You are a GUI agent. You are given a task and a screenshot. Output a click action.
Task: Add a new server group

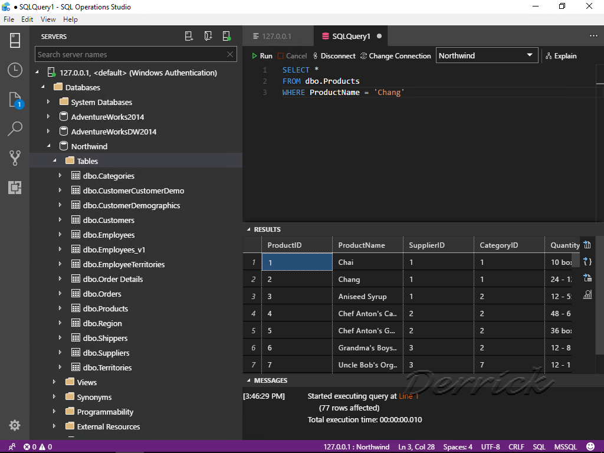click(x=208, y=36)
